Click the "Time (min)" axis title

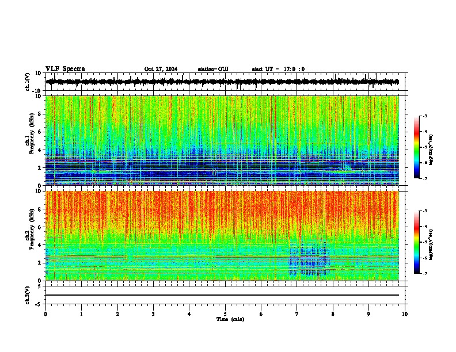(x=230, y=319)
